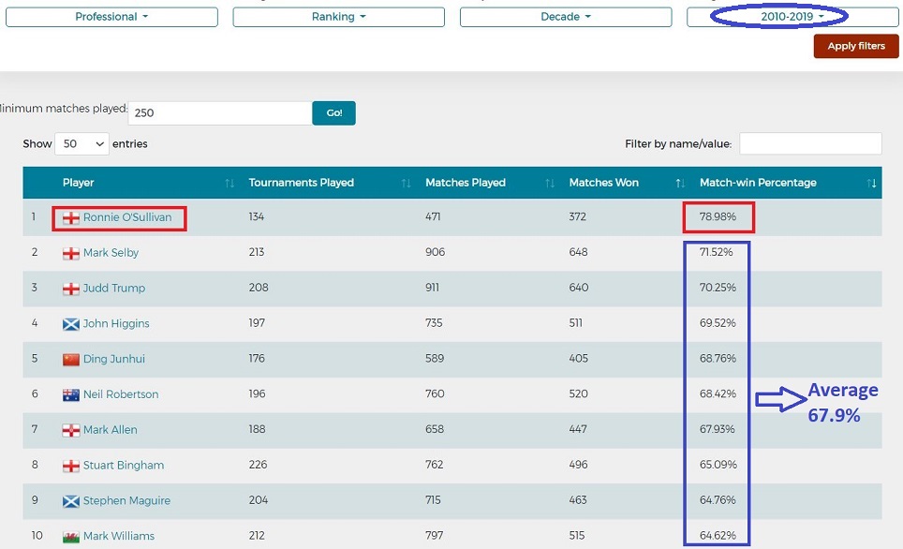903x549 pixels.
Task: Sort by Matches Won arrows icon
Action: (x=680, y=183)
